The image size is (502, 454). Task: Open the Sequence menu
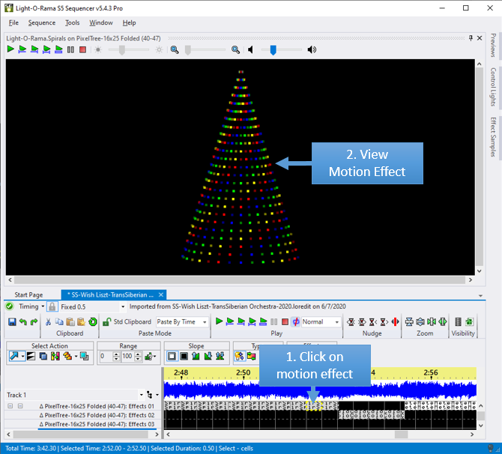pyautogui.click(x=42, y=22)
